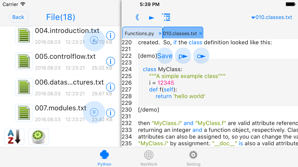The width and height of the screenshot is (298, 167).
Task: Tap the scroll-down circle near 007.modules.txt
Action: pos(94,112)
